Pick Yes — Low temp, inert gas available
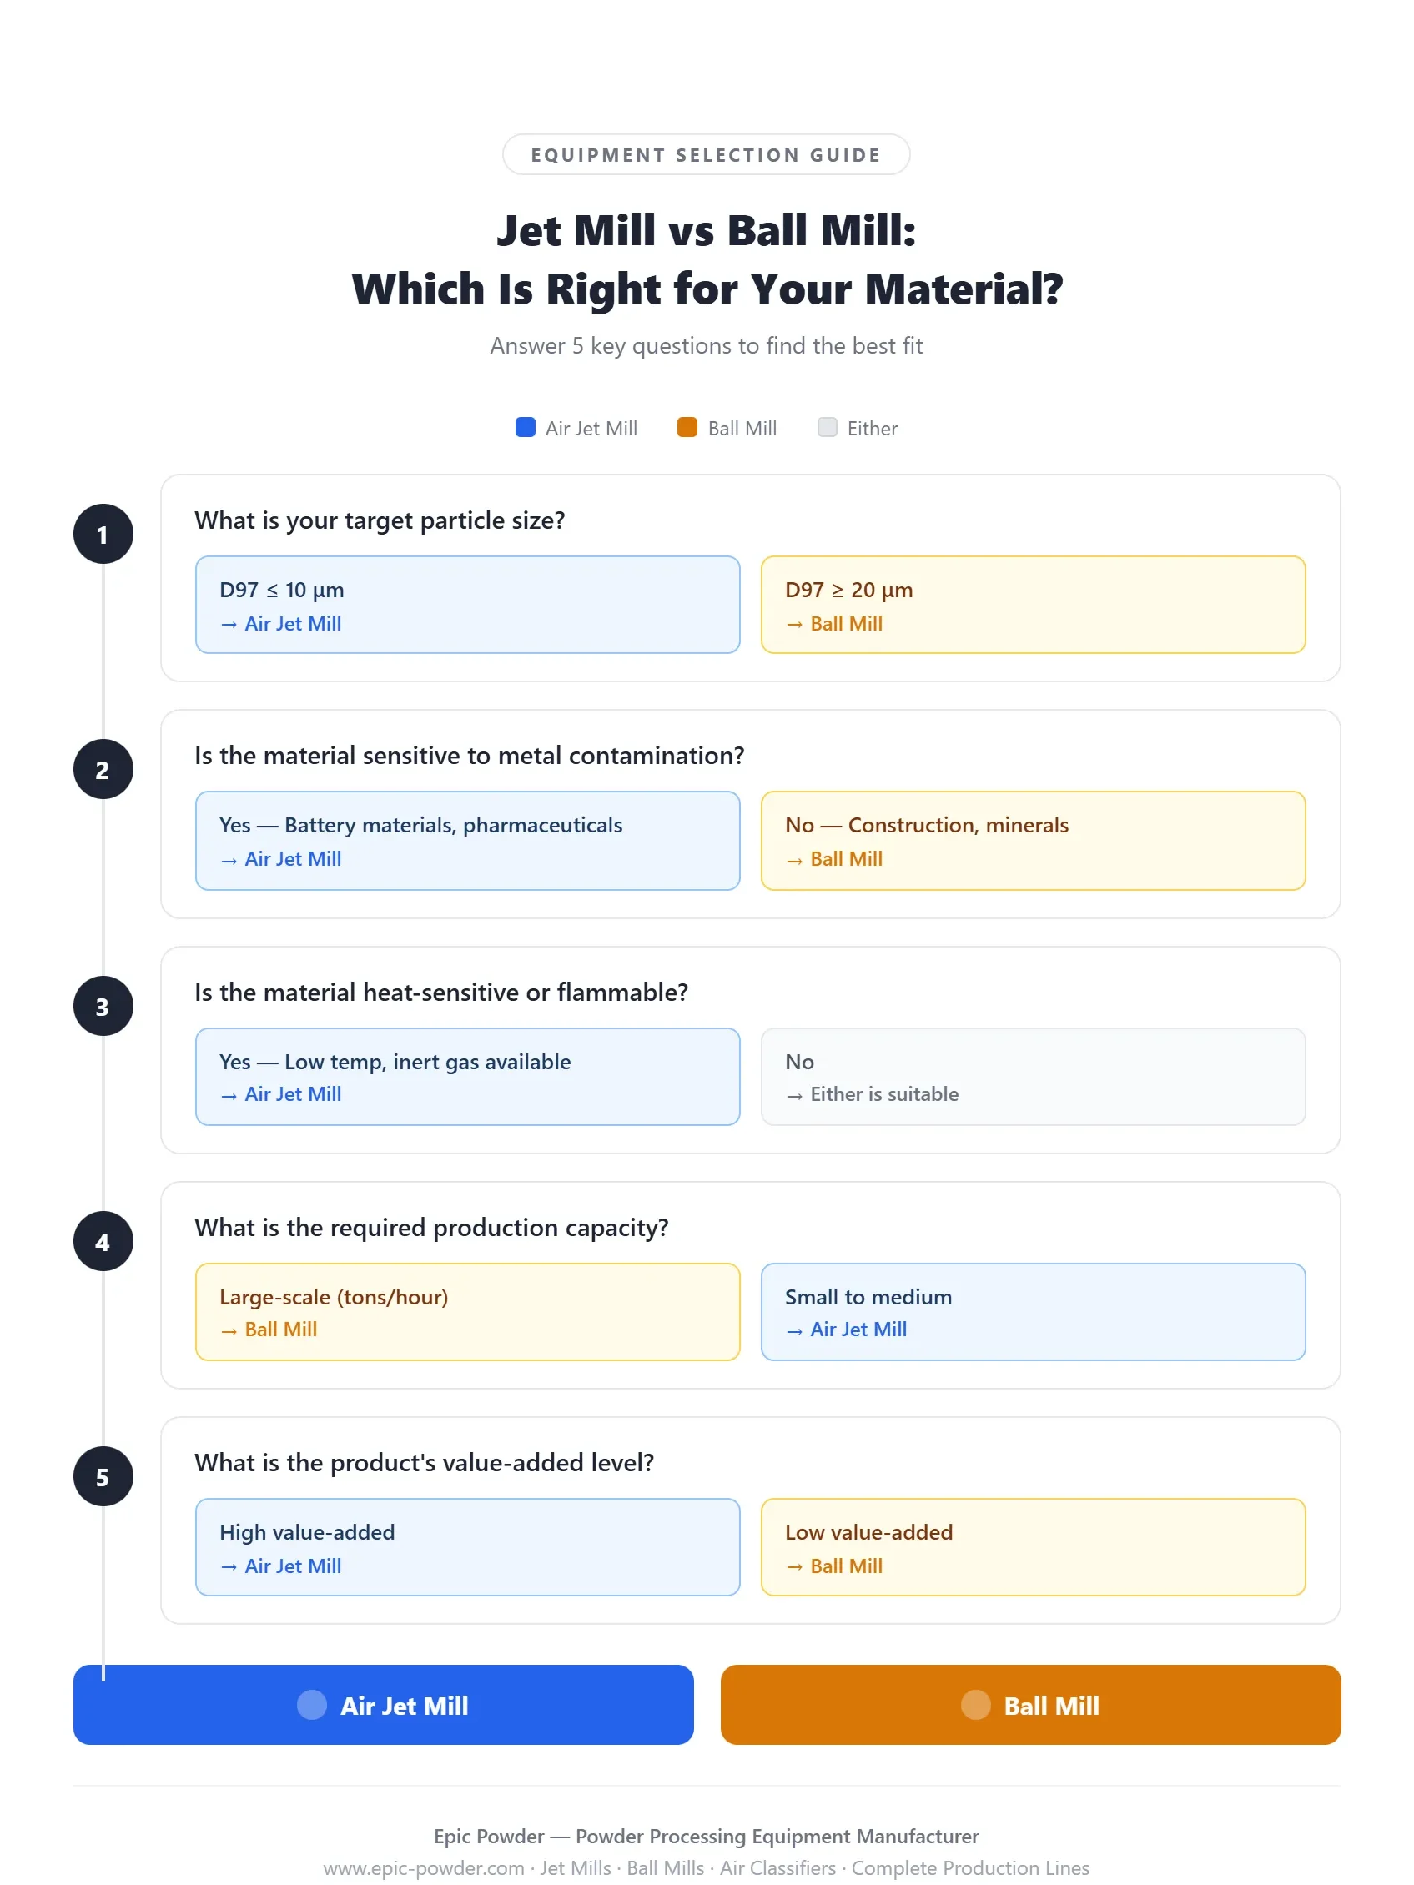This screenshot has height=1885, width=1414. 468,1077
